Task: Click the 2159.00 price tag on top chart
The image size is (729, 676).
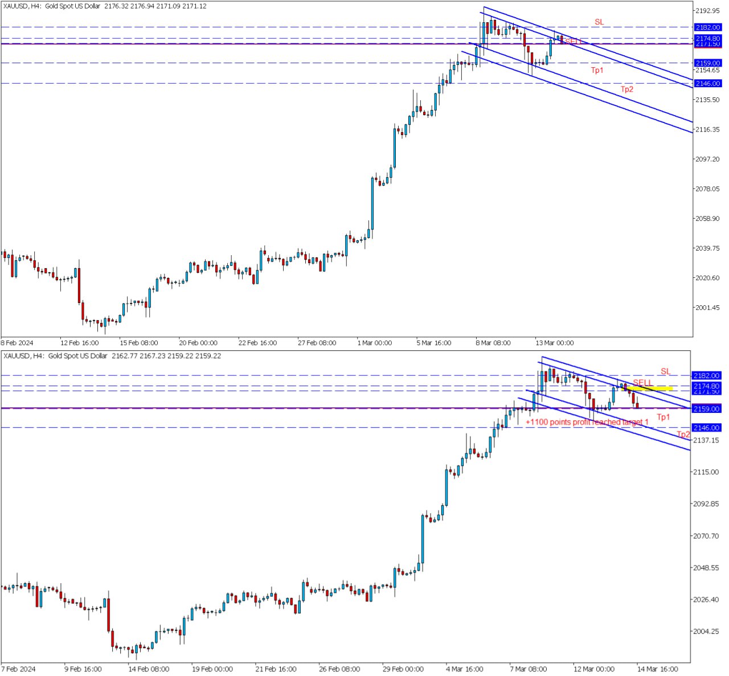Action: click(x=708, y=63)
